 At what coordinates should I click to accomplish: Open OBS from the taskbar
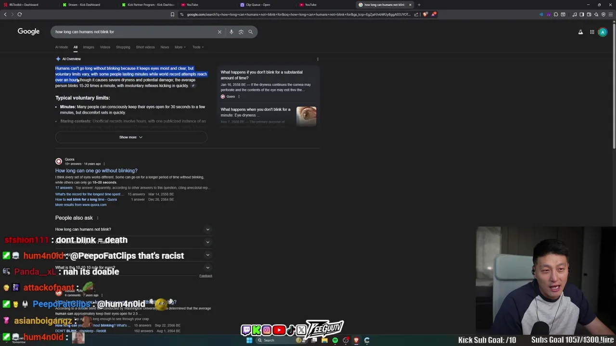[346, 340]
